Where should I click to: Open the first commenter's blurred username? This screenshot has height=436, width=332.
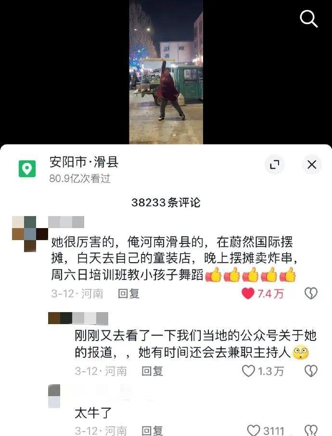tap(66, 222)
